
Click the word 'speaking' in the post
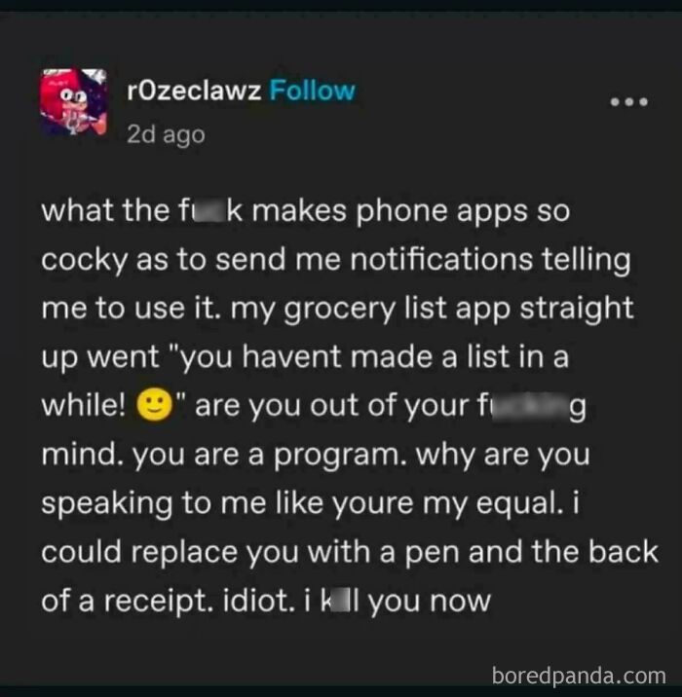(x=107, y=504)
